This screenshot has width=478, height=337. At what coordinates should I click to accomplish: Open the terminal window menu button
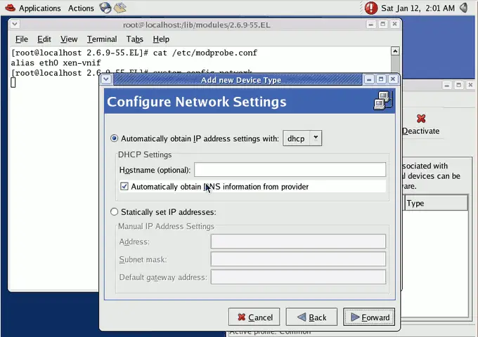[15, 24]
